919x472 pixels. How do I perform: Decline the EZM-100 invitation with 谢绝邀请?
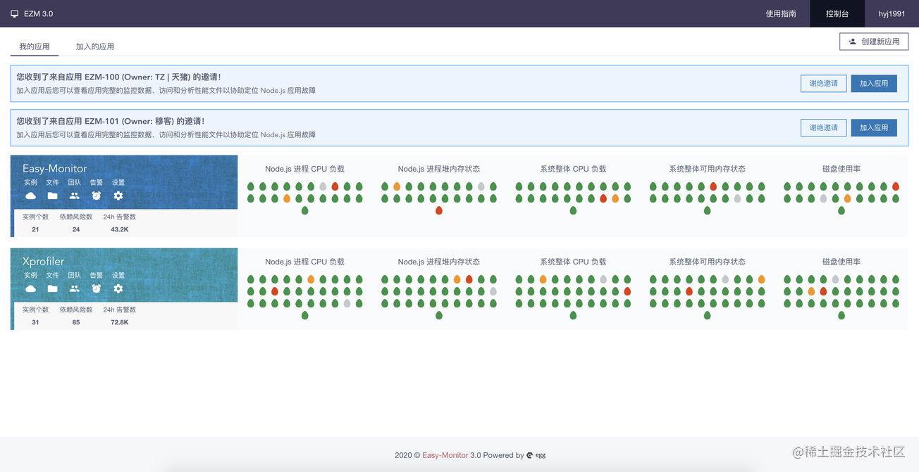tap(823, 84)
